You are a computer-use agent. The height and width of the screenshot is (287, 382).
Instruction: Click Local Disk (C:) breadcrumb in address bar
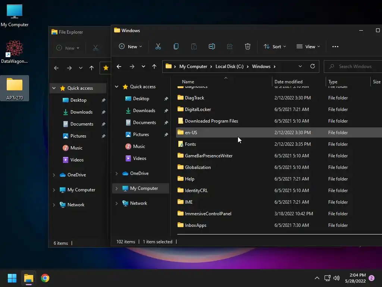click(229, 67)
